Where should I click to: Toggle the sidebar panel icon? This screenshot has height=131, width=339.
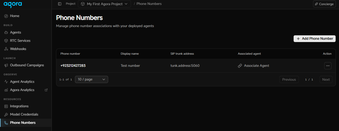60,4
